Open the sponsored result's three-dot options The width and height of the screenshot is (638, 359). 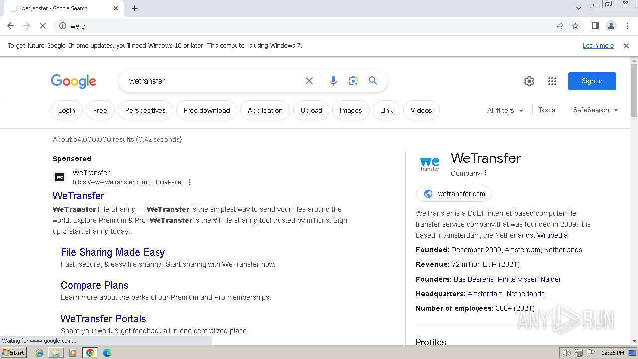[190, 182]
